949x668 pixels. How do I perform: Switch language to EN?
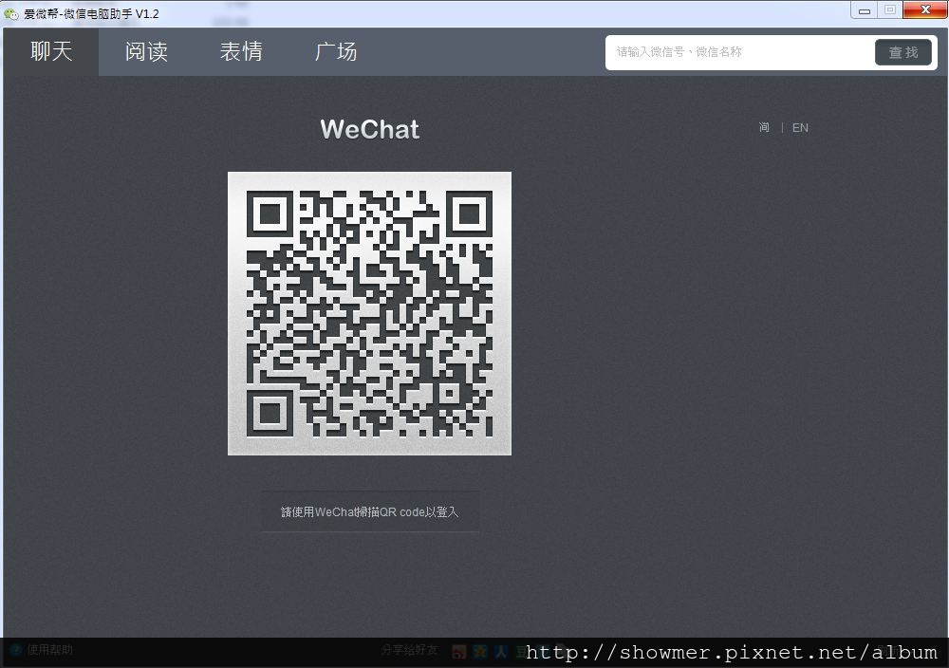point(800,128)
